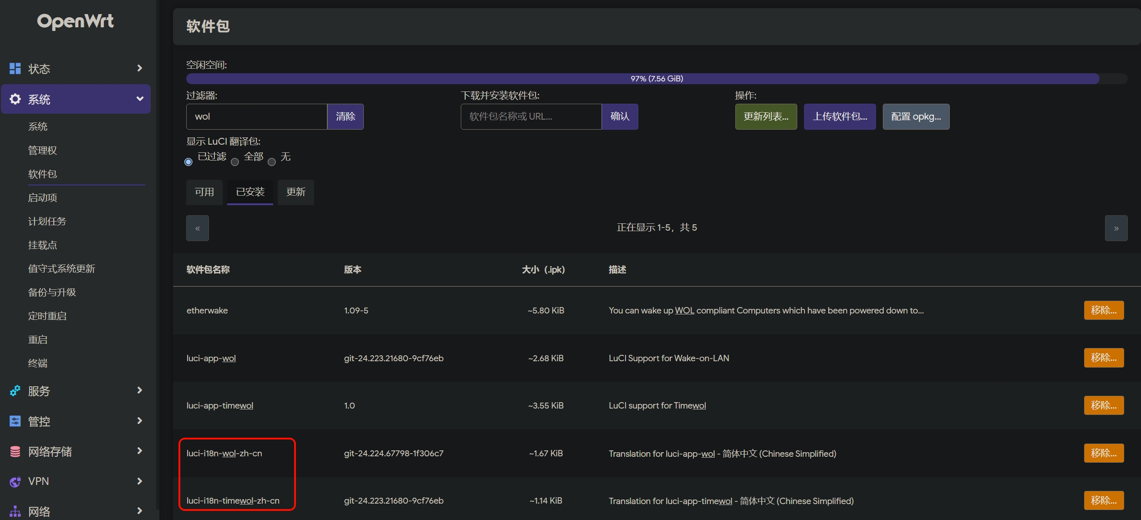Expand the 服务 menu chevron
Screen dimensions: 1141x520
pos(140,390)
